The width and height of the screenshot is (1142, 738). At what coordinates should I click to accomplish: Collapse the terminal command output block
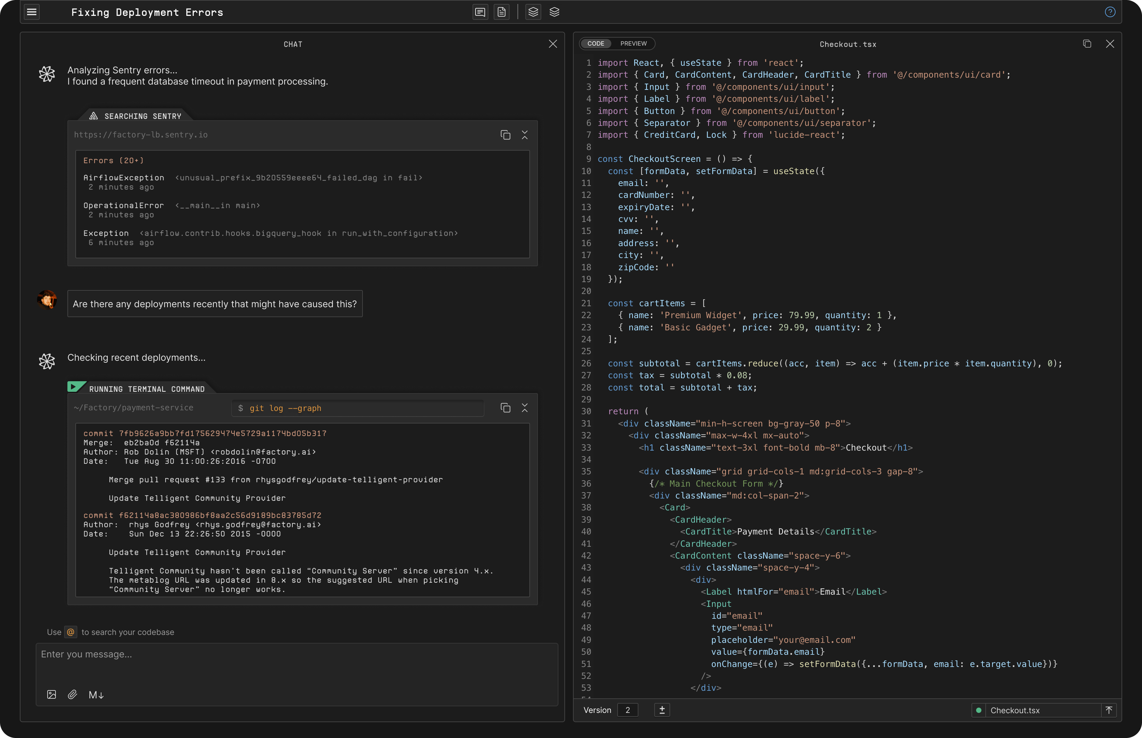tap(525, 408)
